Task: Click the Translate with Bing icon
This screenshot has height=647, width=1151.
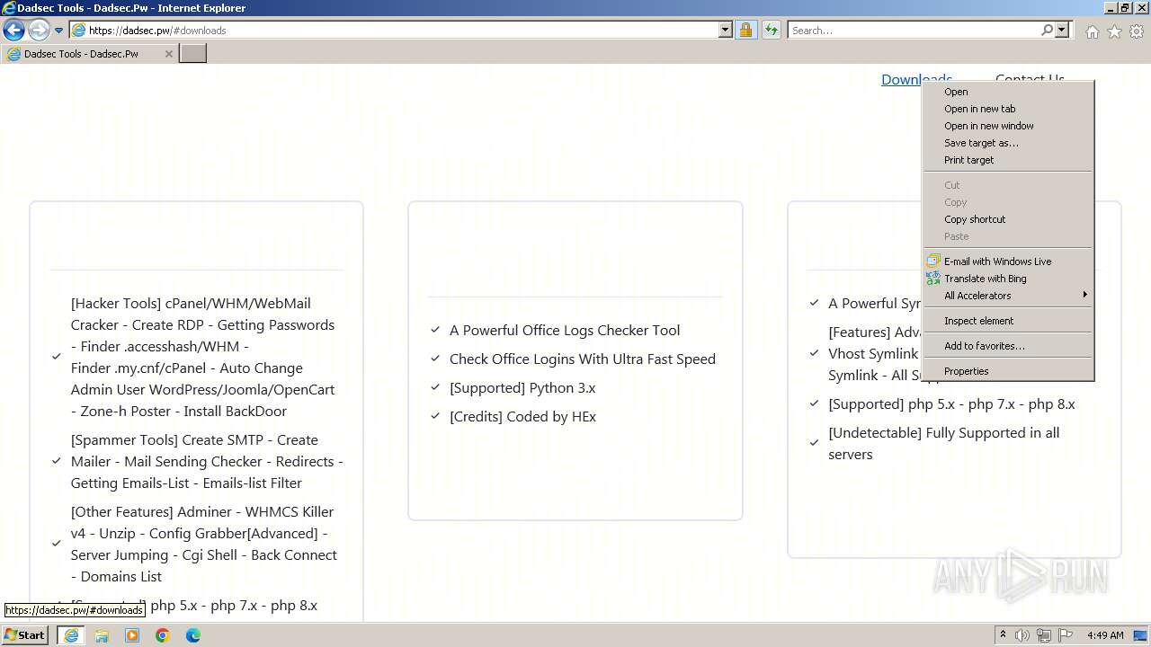Action: pos(933,279)
